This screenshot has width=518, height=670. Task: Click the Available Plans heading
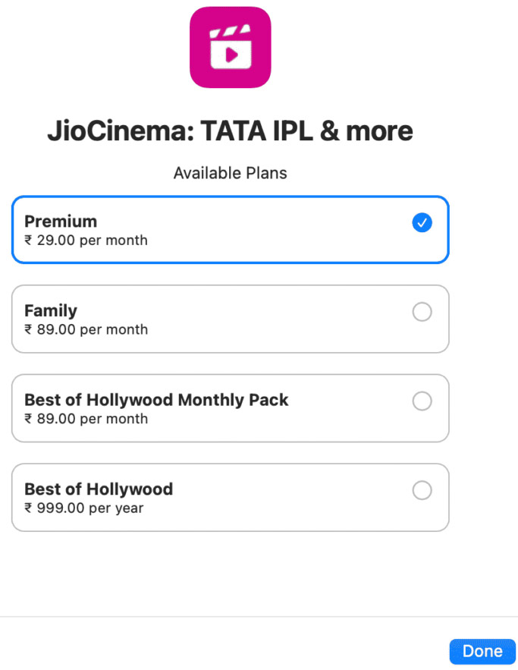(x=230, y=173)
